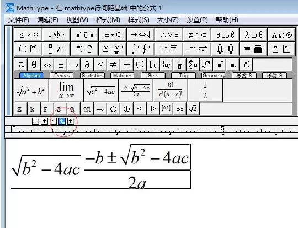Image resolution: width=298 pixels, height=228 pixels.
Task: Insert the square root of 2 expression
Action: [x=193, y=109]
